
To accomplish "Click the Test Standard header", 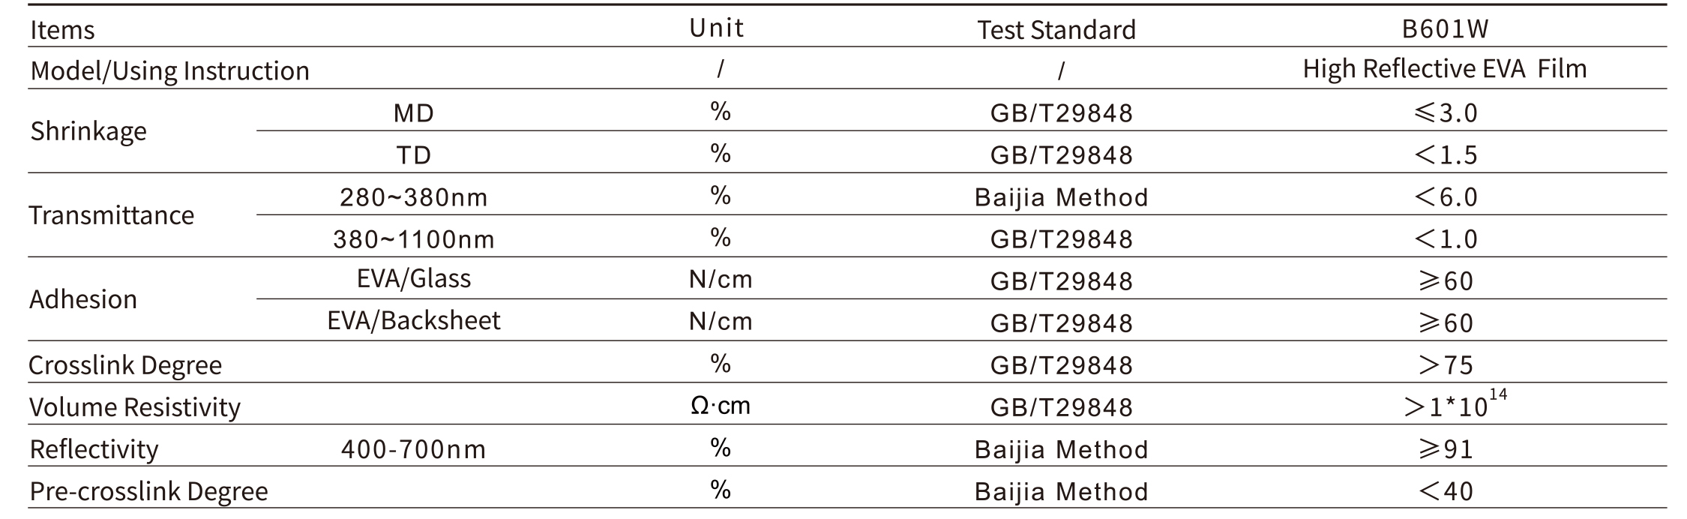I will point(1056,30).
